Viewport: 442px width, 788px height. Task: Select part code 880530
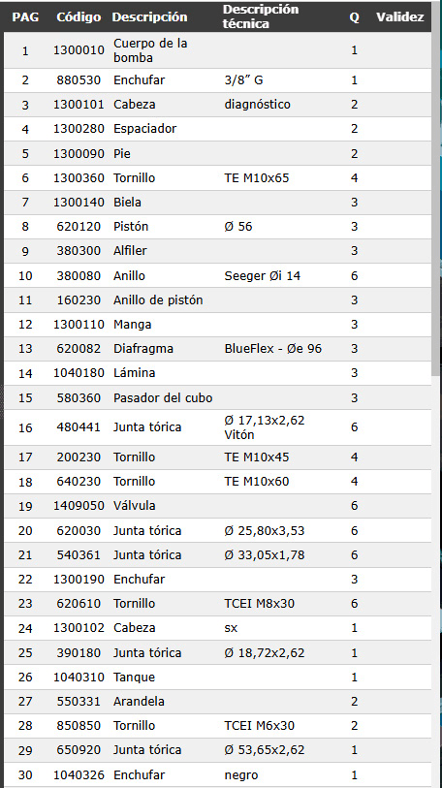point(79,80)
